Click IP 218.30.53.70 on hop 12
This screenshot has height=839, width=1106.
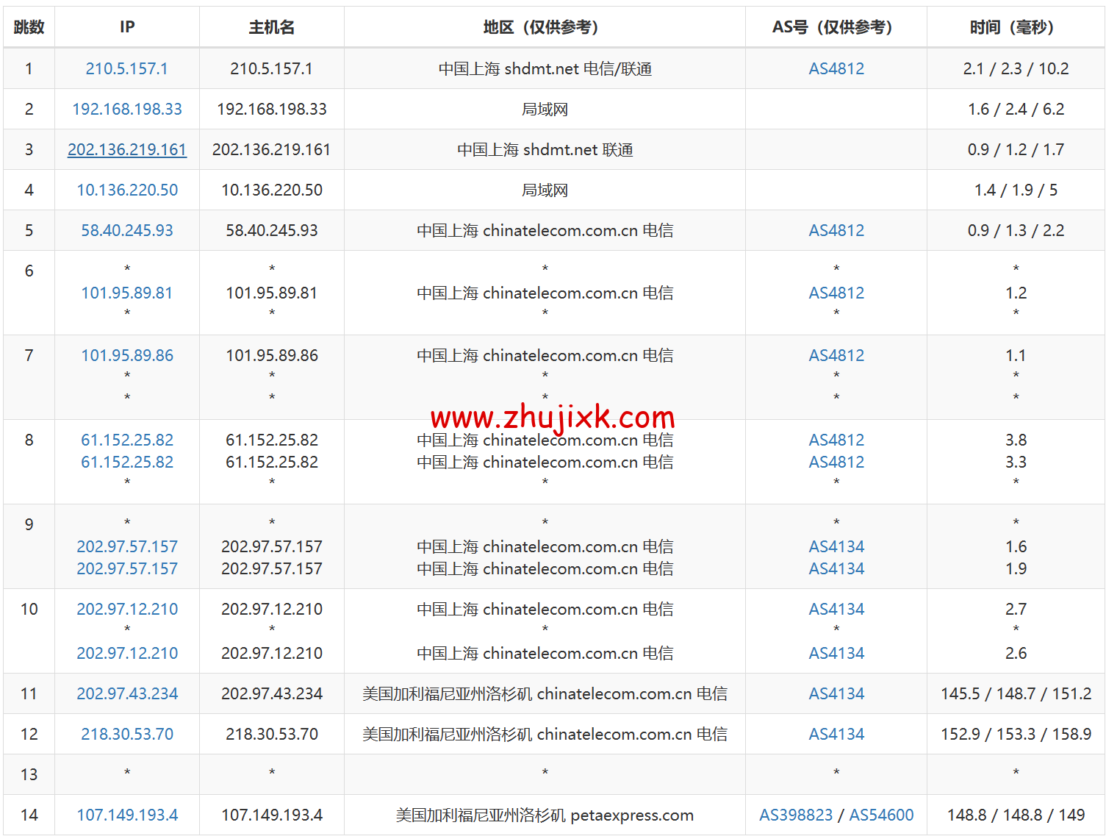pyautogui.click(x=126, y=734)
